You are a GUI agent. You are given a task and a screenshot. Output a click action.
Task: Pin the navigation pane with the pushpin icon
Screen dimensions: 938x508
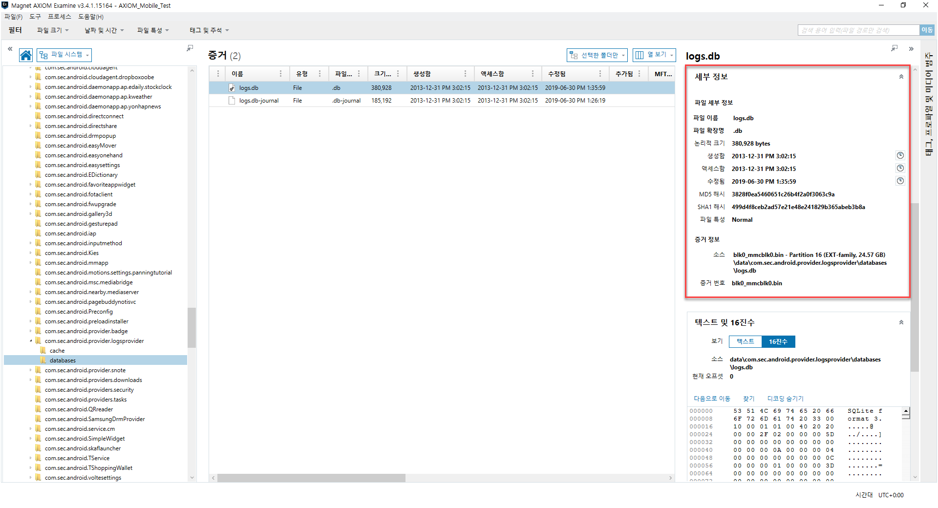click(190, 48)
